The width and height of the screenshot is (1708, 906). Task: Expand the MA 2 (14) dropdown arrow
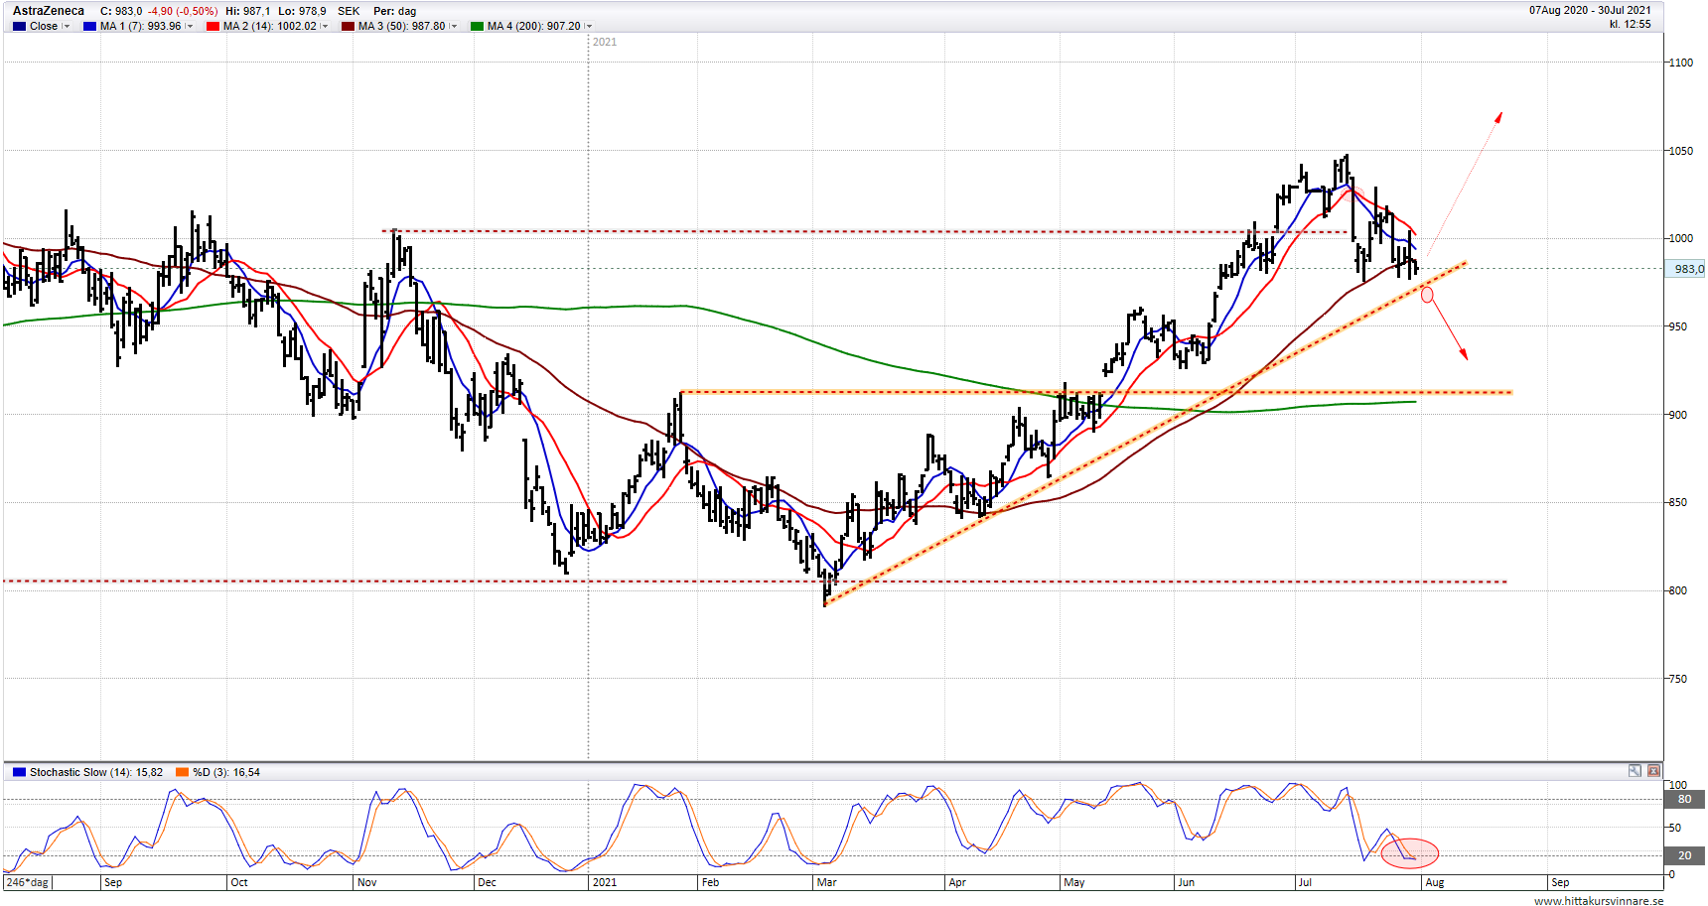[325, 27]
